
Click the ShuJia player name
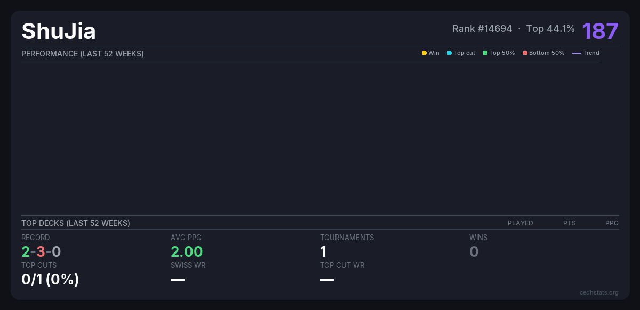point(59,31)
